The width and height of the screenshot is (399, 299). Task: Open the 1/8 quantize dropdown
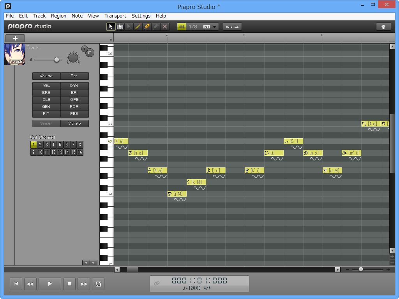pos(215,27)
